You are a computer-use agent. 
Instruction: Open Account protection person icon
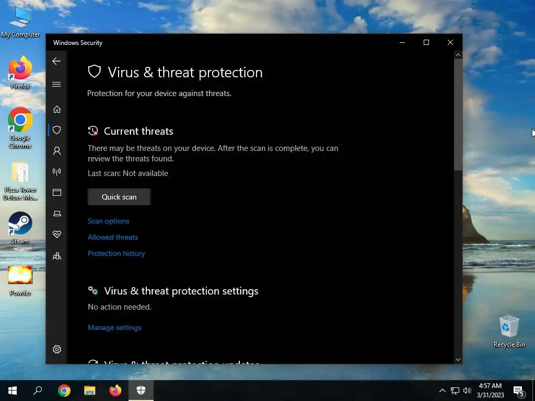click(57, 151)
